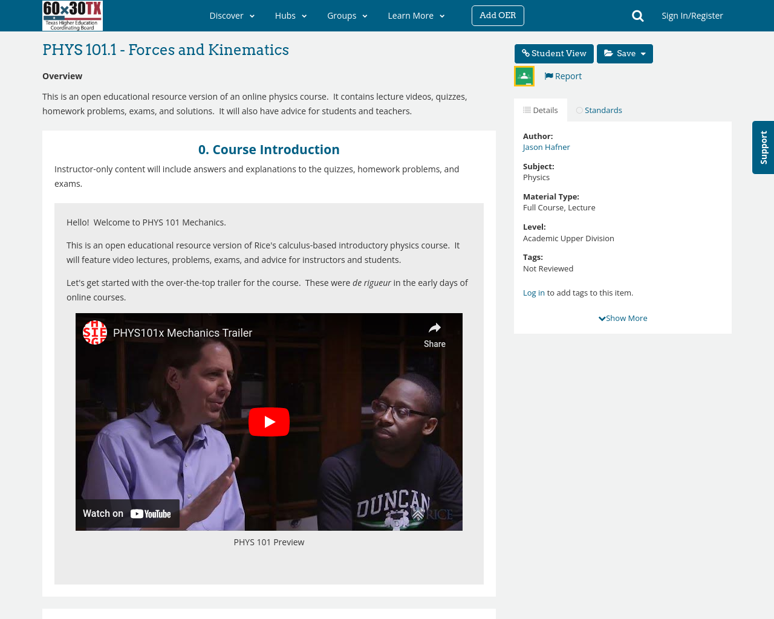Open the Groups menu

coord(347,16)
